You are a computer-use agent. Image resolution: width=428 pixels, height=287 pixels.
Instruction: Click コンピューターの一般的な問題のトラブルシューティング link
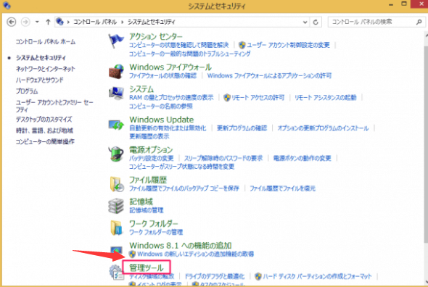[190, 54]
